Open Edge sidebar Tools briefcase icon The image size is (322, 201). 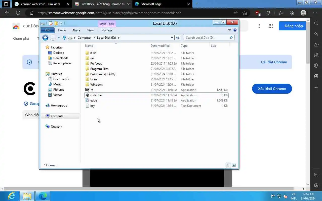click(316, 45)
